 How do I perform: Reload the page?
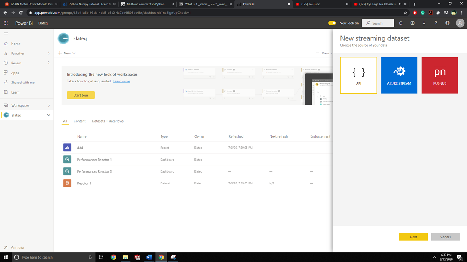21,13
